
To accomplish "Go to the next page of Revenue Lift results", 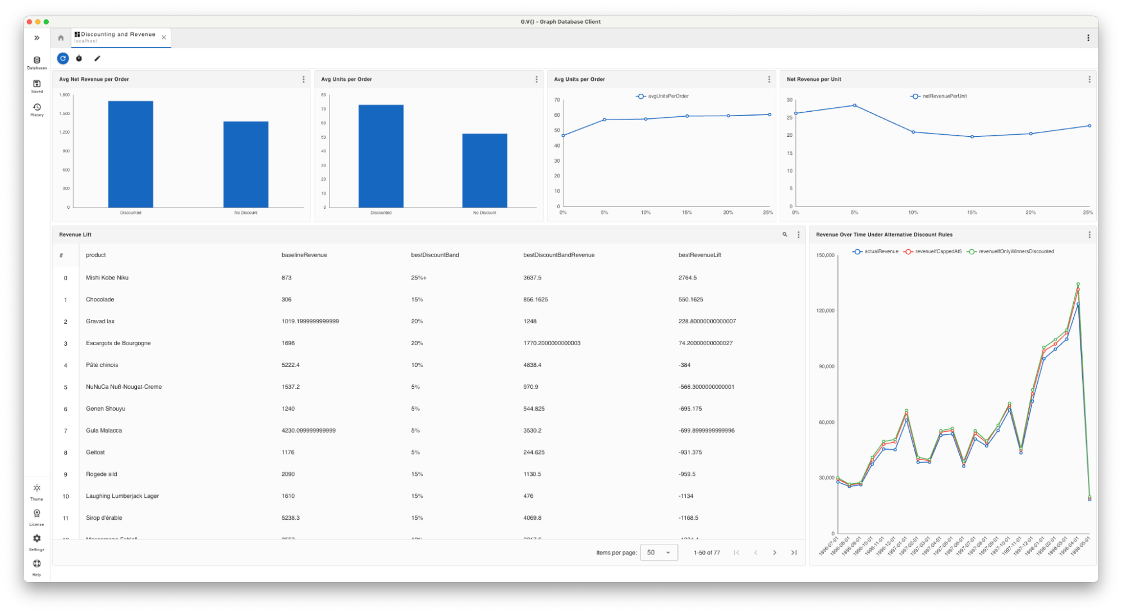I will click(775, 552).
